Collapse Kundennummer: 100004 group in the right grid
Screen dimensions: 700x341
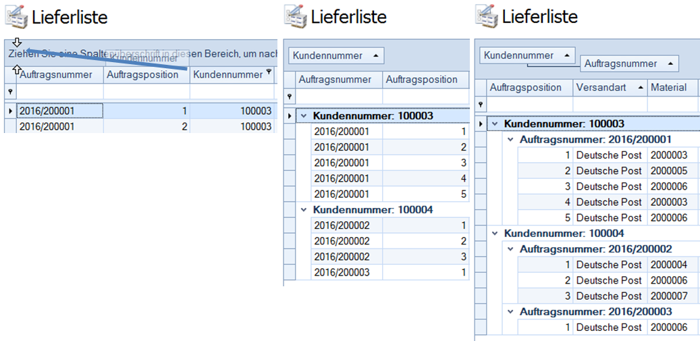point(495,234)
